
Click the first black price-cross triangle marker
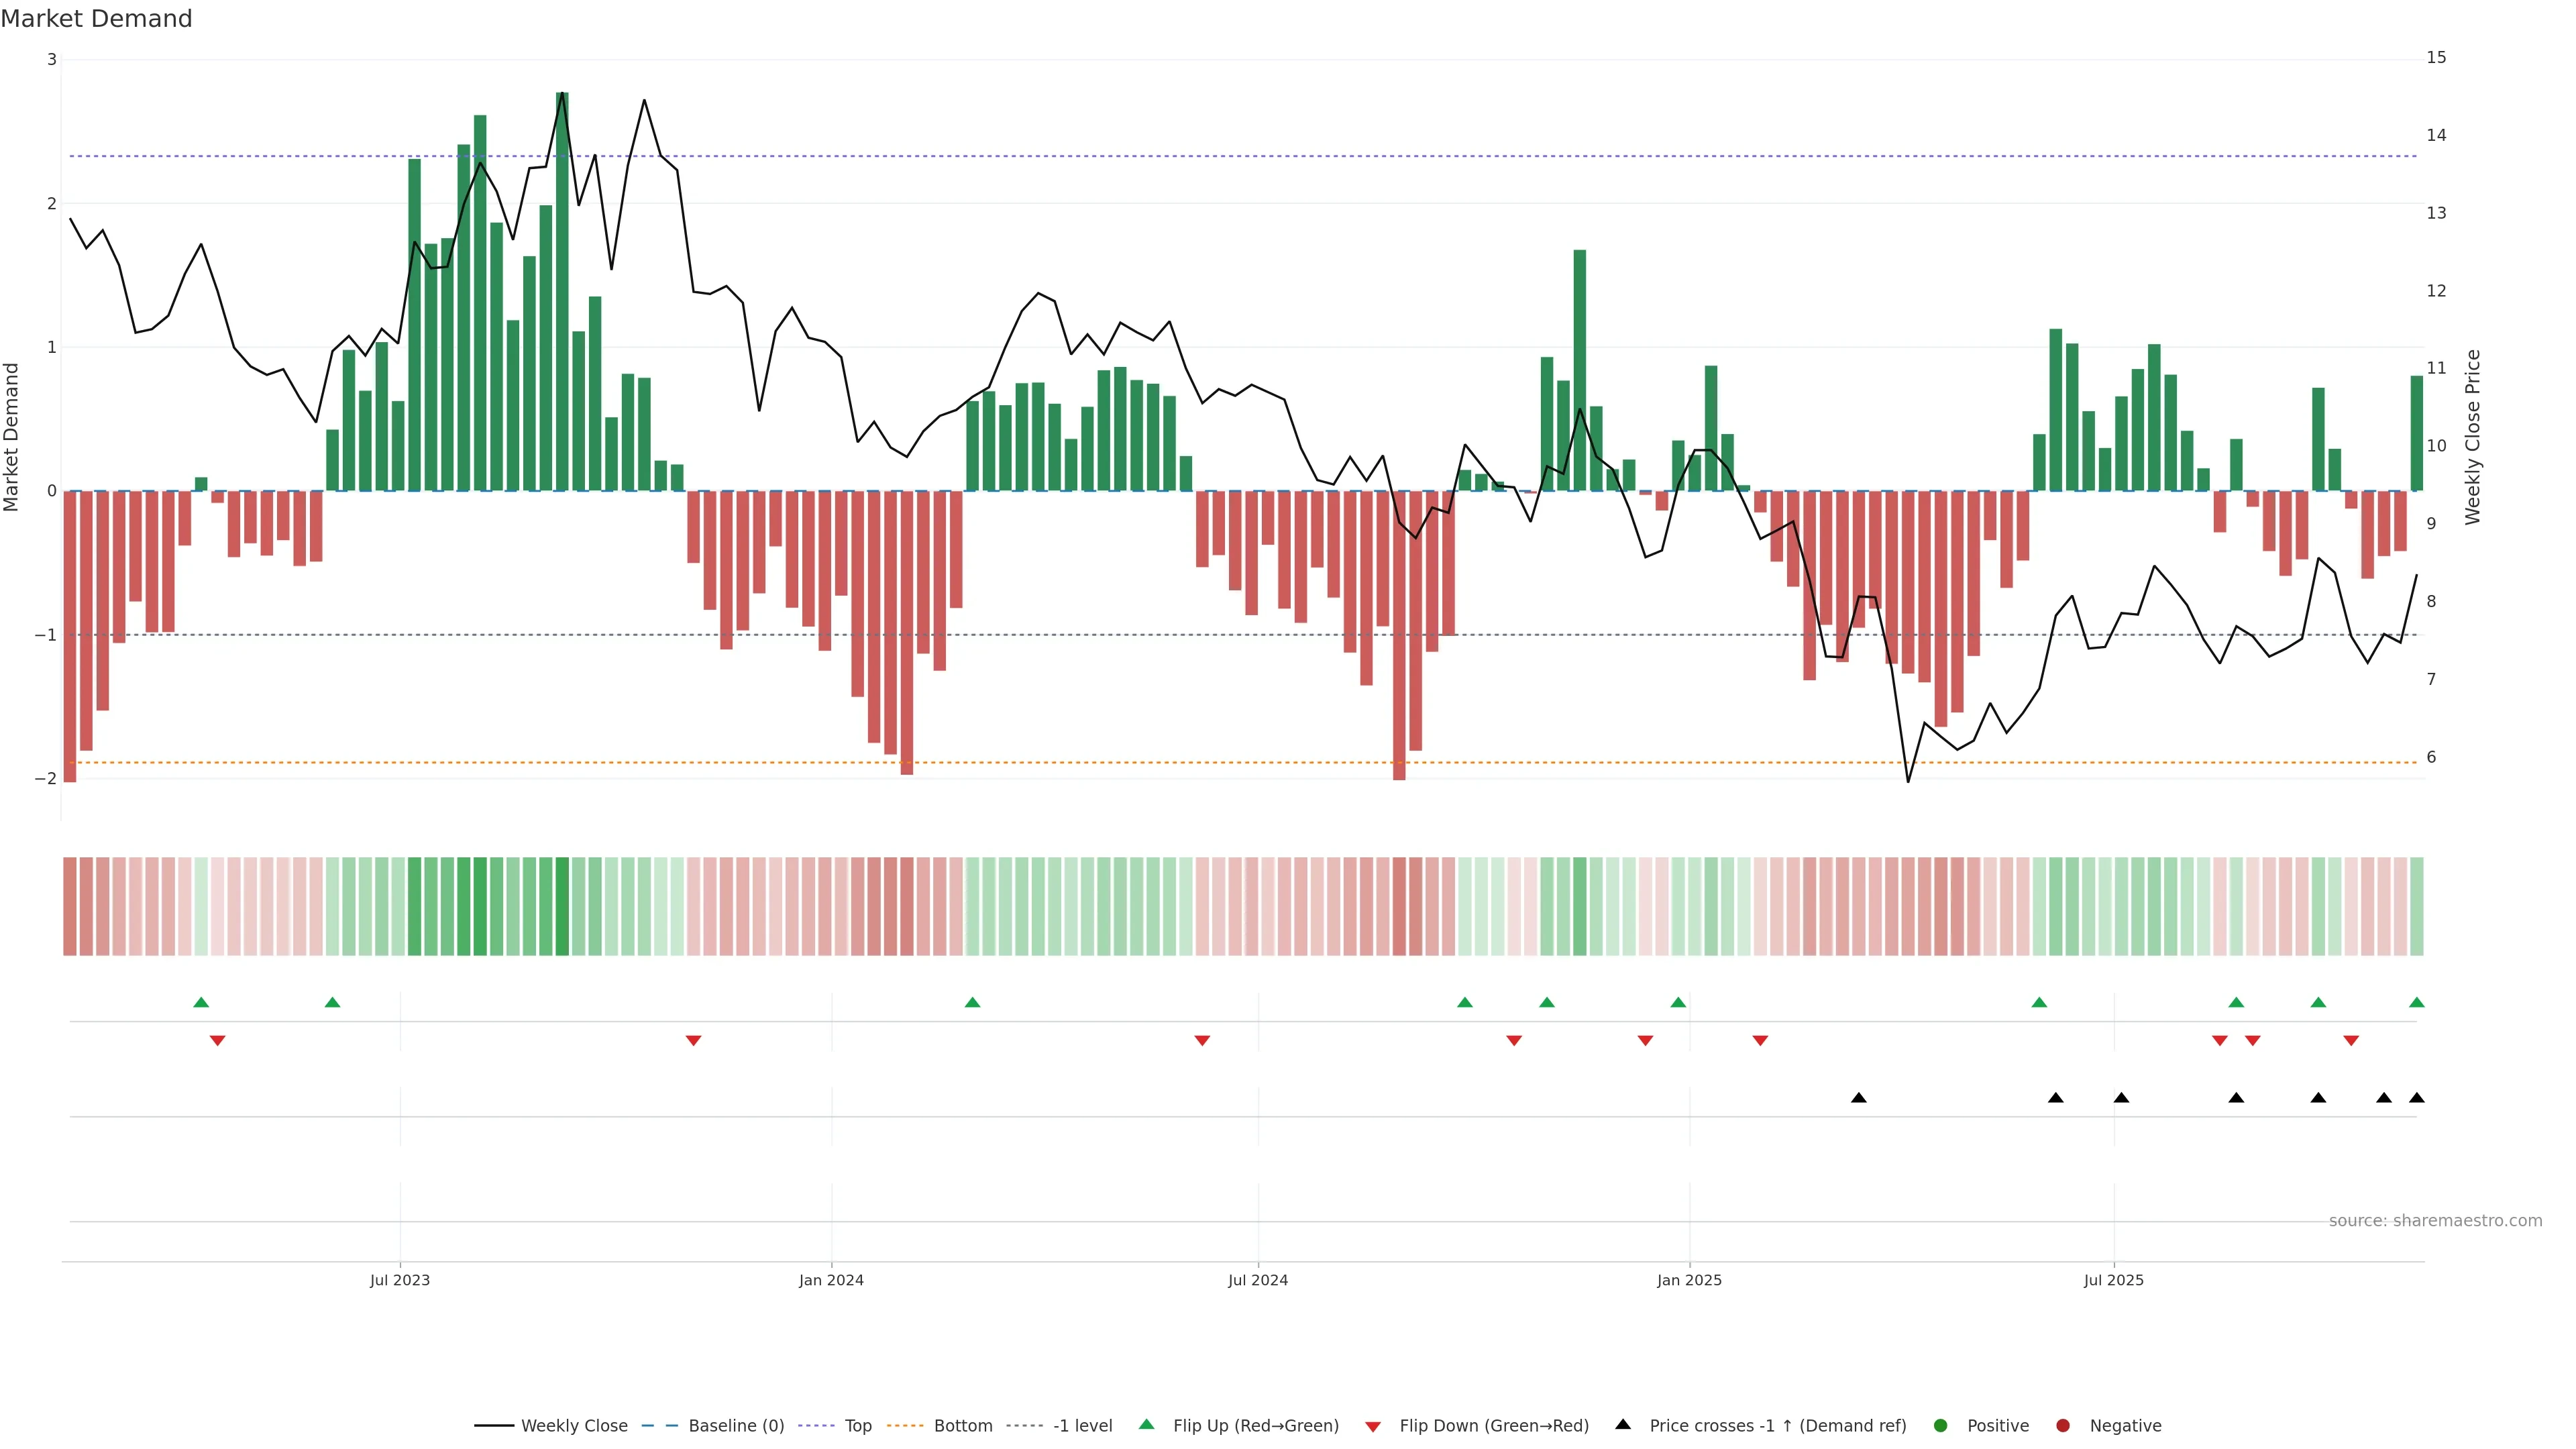point(1859,1098)
